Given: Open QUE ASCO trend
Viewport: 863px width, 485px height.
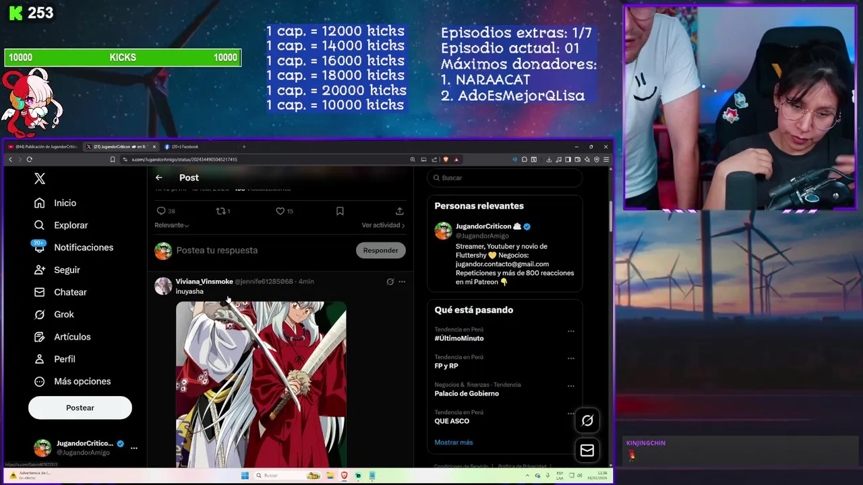Looking at the screenshot, I should pyautogui.click(x=452, y=421).
